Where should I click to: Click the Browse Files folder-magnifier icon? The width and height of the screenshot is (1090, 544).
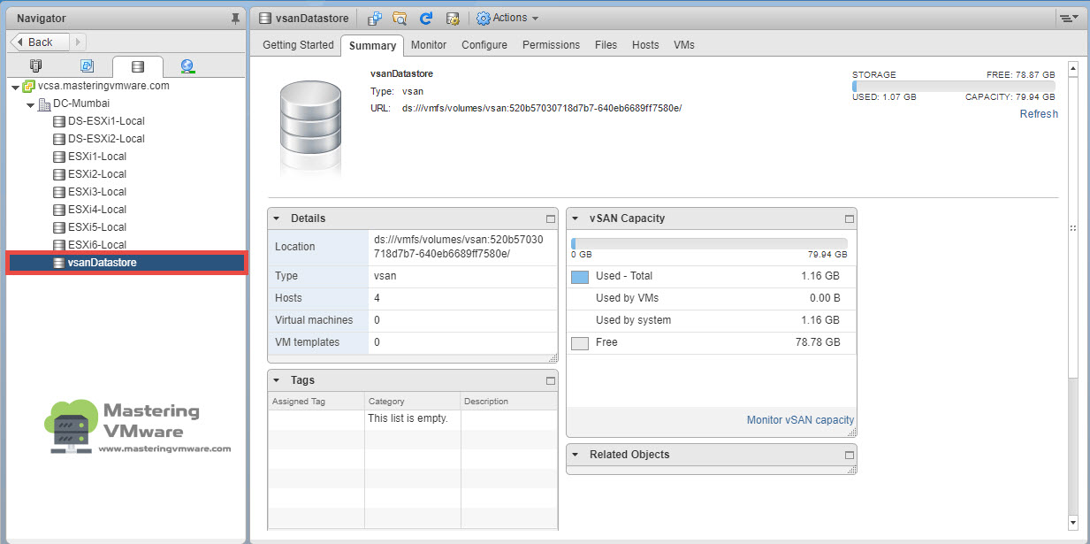400,18
